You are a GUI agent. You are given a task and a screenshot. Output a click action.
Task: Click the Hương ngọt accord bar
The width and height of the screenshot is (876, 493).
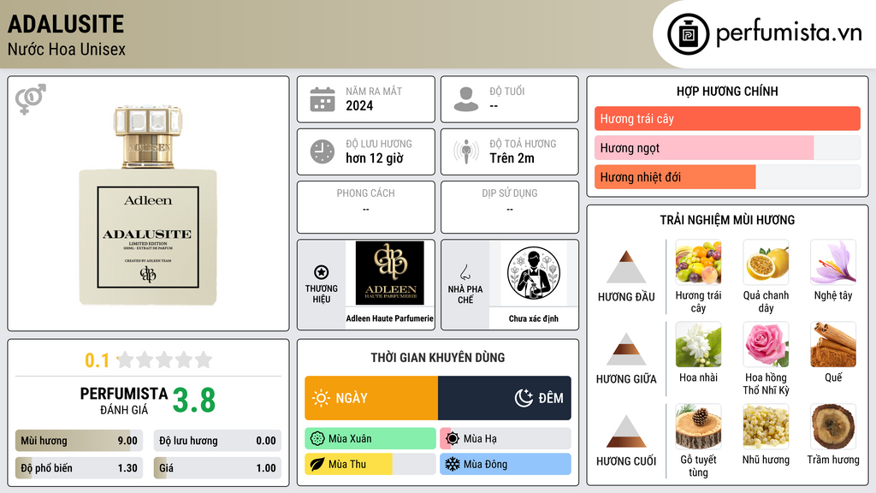click(x=727, y=147)
